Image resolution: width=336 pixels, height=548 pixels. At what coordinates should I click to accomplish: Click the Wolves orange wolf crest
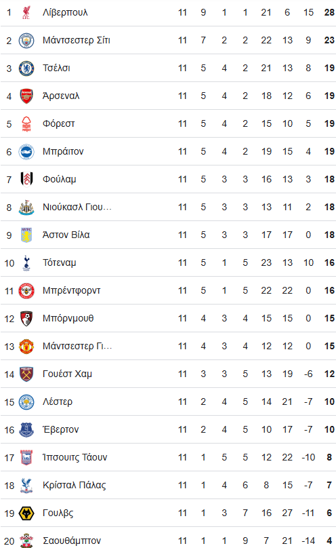click(26, 513)
